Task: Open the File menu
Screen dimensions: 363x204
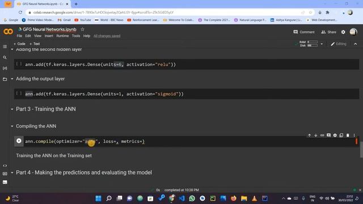Action: (x=19, y=36)
